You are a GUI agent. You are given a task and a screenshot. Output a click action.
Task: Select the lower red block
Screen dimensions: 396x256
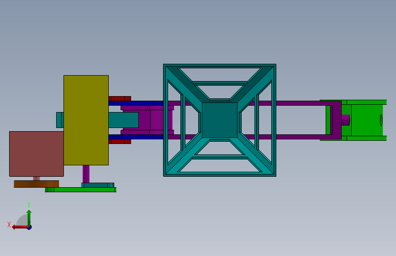click(120, 142)
